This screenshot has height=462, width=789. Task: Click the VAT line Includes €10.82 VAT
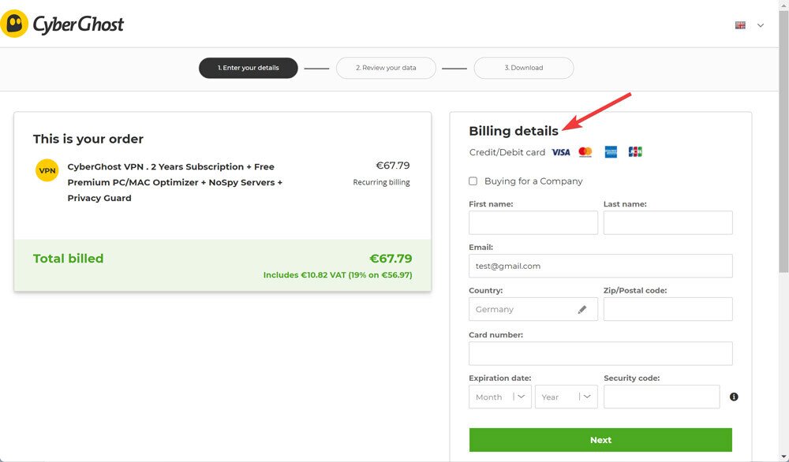coord(338,275)
